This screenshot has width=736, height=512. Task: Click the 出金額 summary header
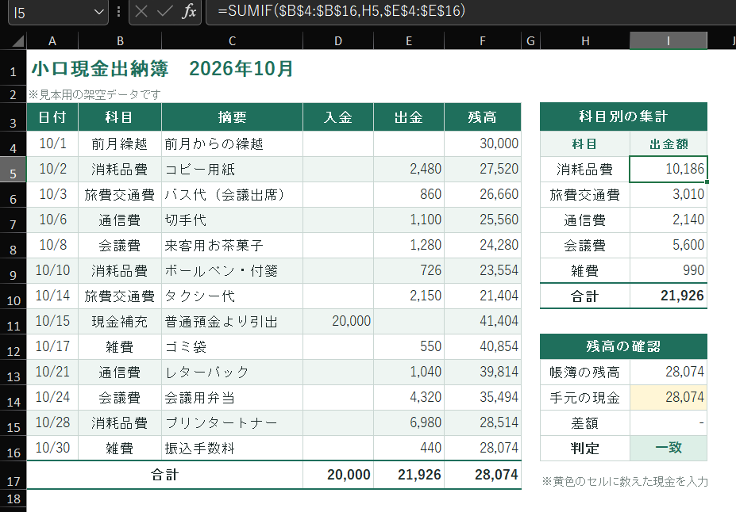669,143
